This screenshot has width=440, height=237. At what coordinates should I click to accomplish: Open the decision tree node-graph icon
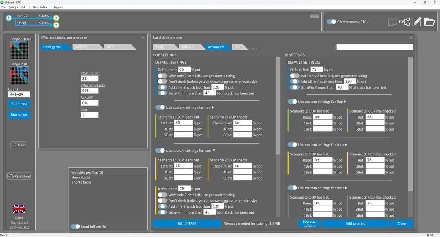[x=404, y=22]
